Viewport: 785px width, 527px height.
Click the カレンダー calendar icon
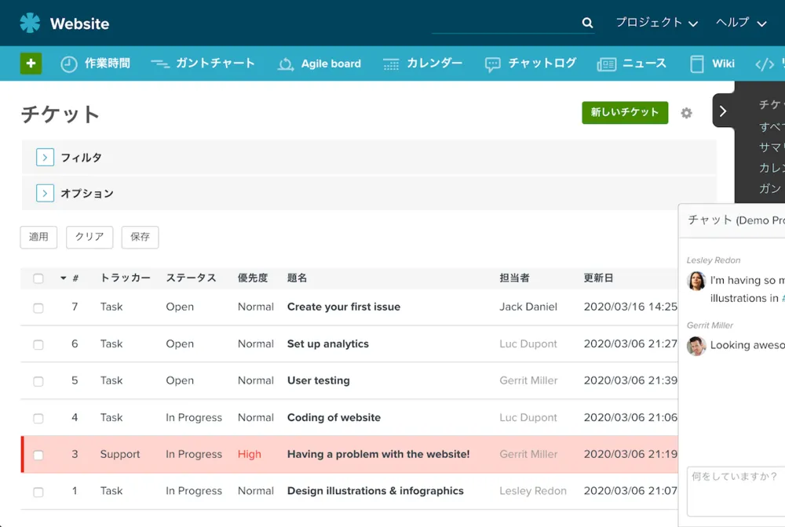point(391,64)
